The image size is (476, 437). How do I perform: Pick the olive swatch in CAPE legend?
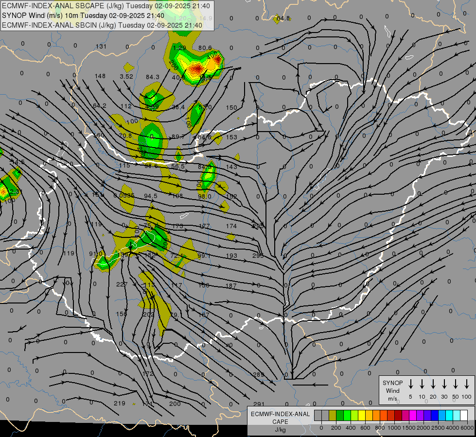click(333, 415)
